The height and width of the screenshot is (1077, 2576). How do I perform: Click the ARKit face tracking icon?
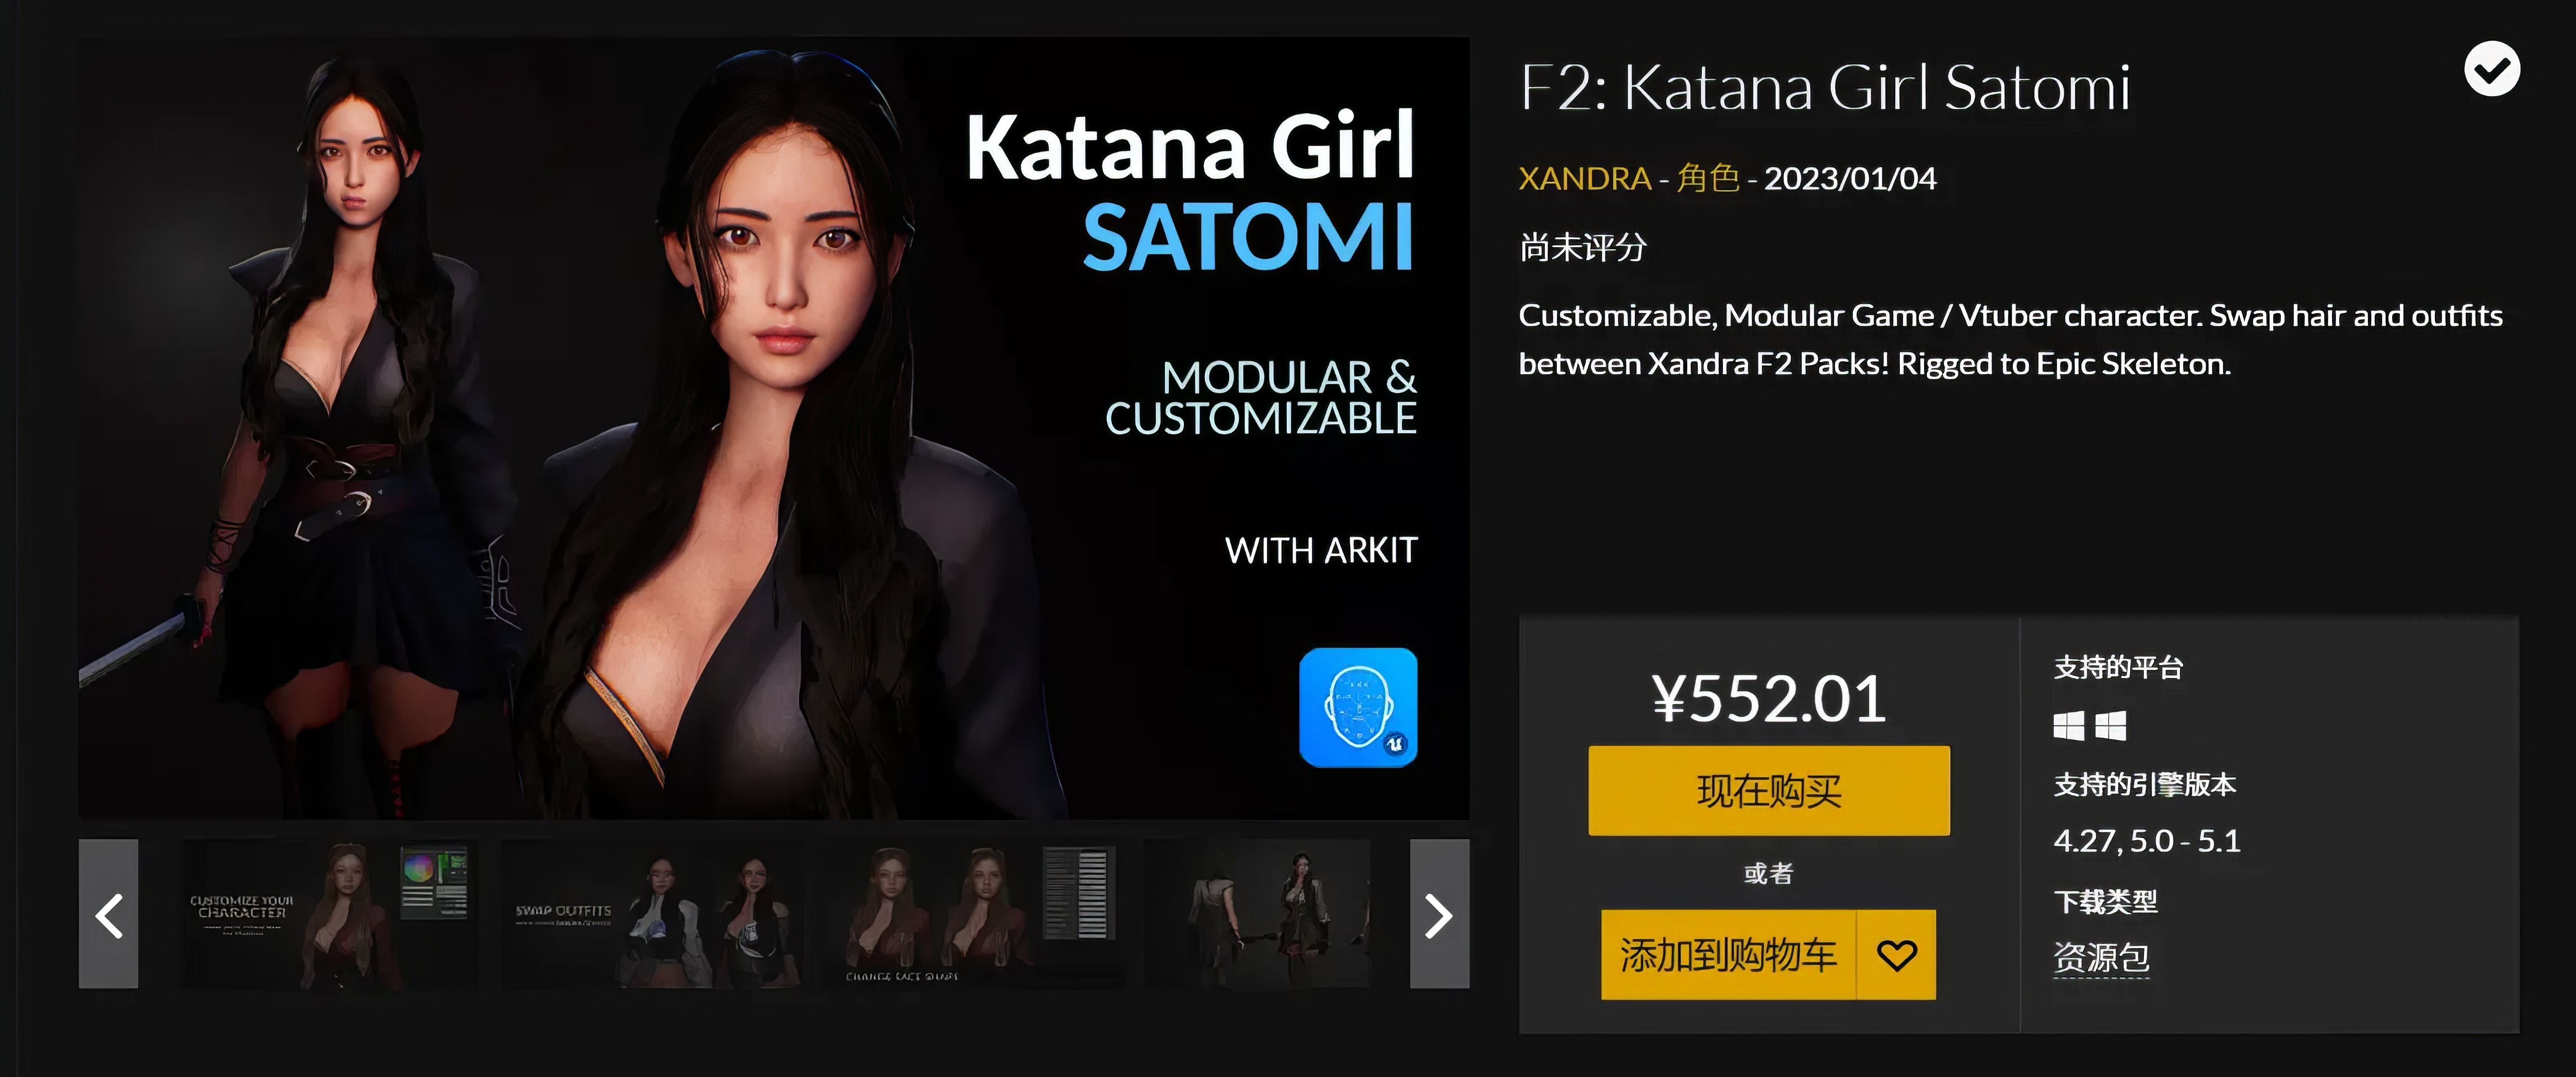(1358, 708)
